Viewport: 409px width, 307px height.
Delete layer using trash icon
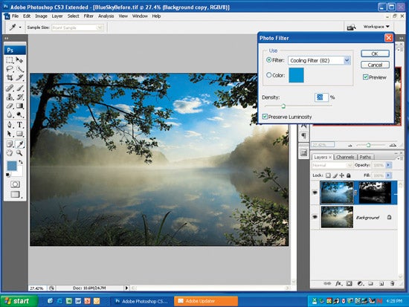[x=392, y=283]
